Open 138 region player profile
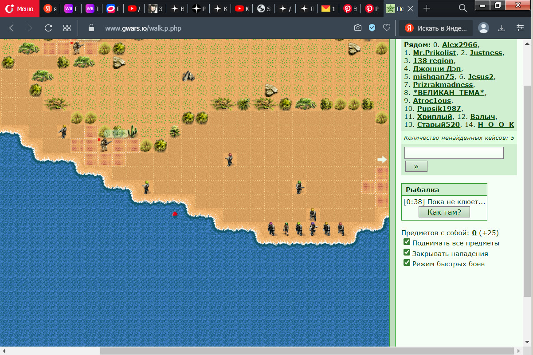This screenshot has height=355, width=533. (x=433, y=61)
